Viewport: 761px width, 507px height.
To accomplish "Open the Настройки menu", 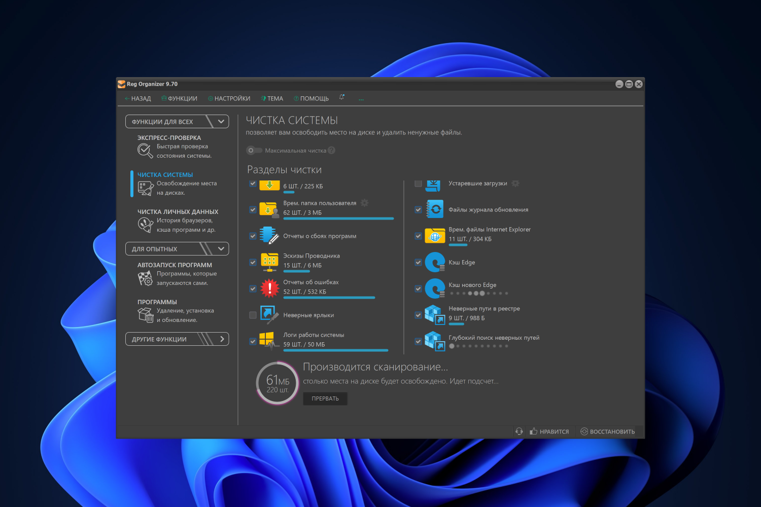I will [x=229, y=99].
